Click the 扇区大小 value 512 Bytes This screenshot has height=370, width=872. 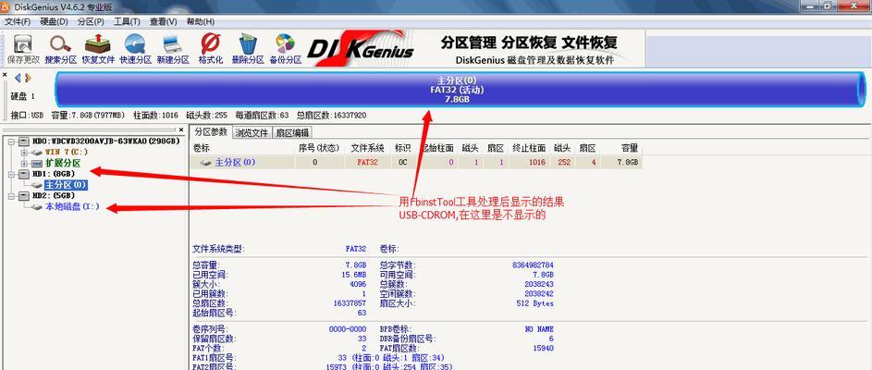coord(535,303)
